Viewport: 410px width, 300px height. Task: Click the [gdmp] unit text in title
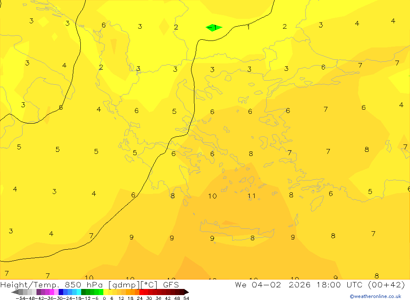124,285
